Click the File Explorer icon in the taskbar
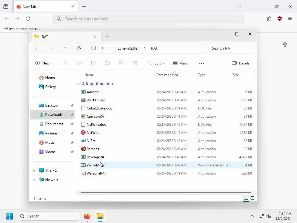Image resolution: width=297 pixels, height=223 pixels. click(x=100, y=216)
